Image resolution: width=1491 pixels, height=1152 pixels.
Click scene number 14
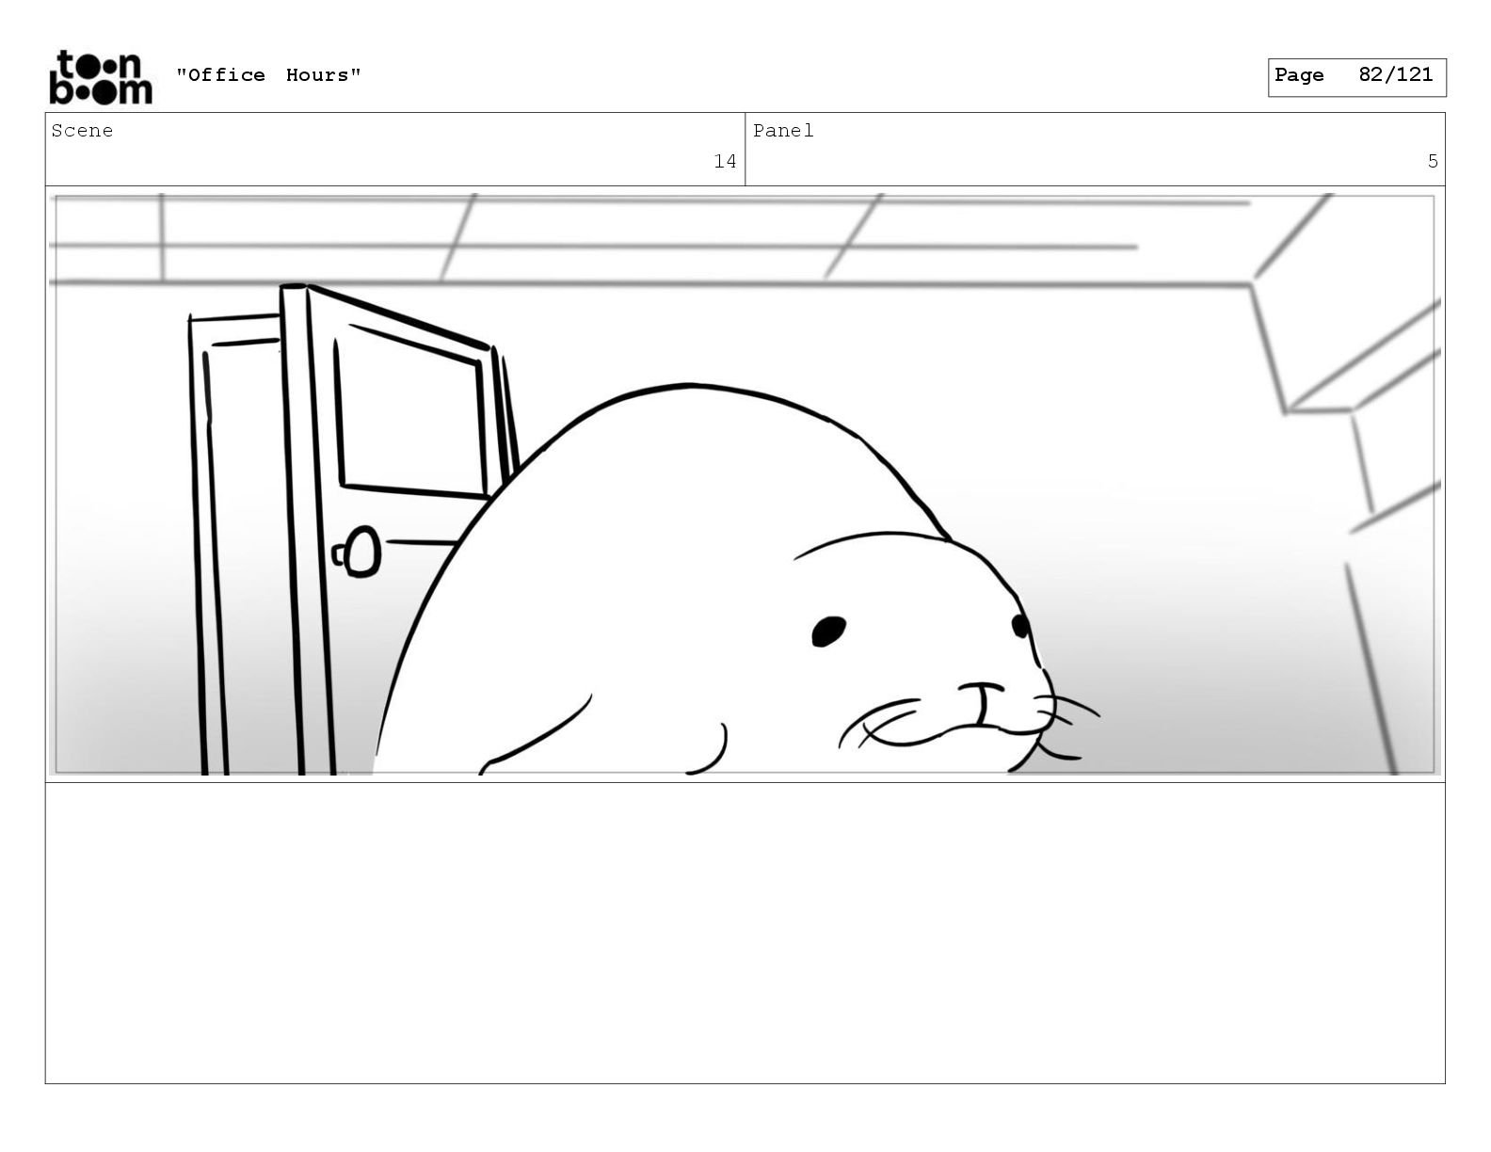pos(725,162)
